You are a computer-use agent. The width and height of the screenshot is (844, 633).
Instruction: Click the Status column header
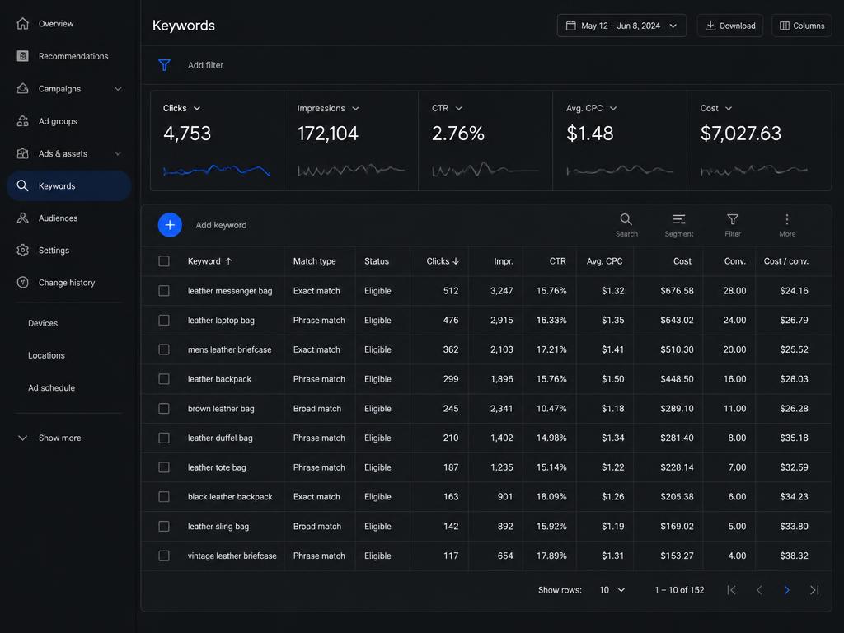point(376,261)
